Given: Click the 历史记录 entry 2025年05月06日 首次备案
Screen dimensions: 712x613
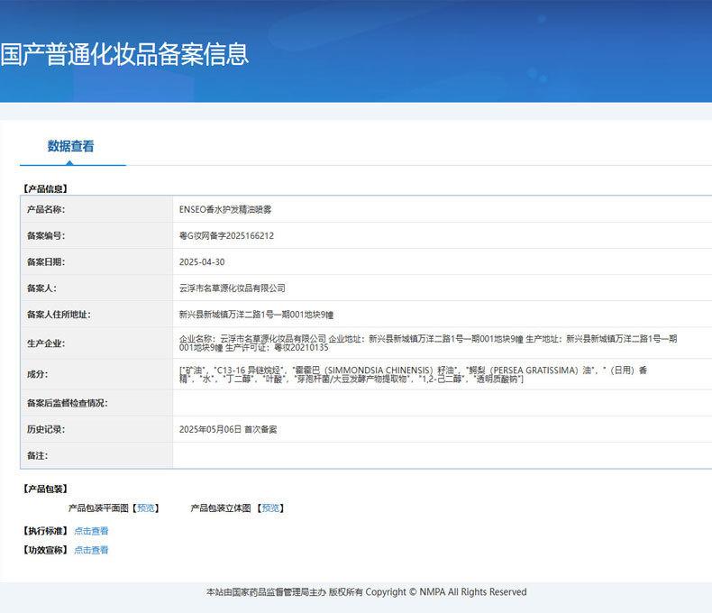Looking at the screenshot, I should click(228, 430).
